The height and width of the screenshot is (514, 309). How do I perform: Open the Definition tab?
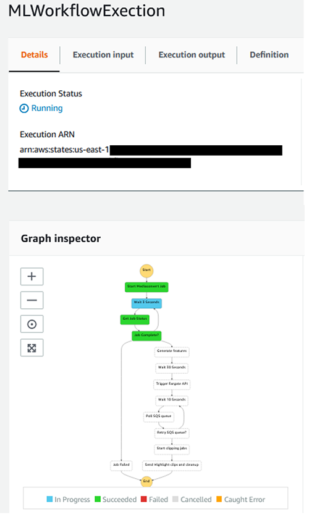(269, 55)
